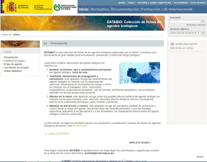Click the menu header image above side menu
This screenshot has width=207, height=162.
[x=20, y=44]
